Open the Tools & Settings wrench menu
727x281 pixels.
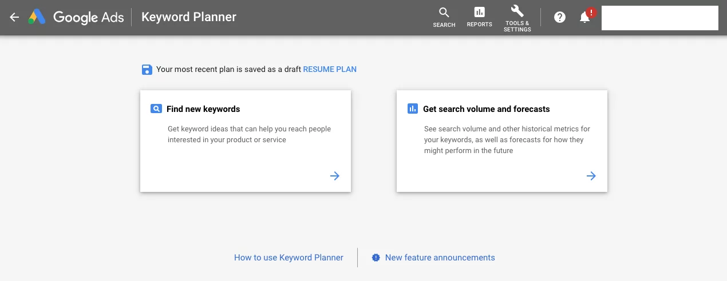[517, 18]
